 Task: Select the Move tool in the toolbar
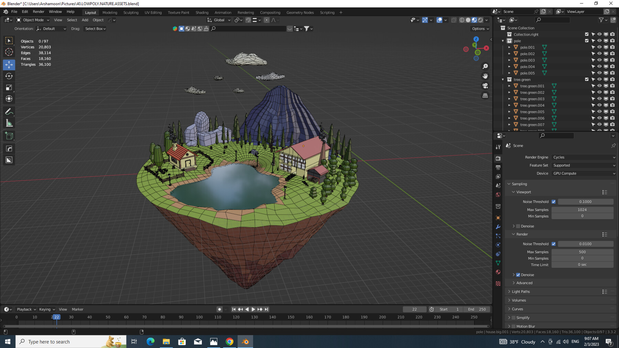coord(9,65)
